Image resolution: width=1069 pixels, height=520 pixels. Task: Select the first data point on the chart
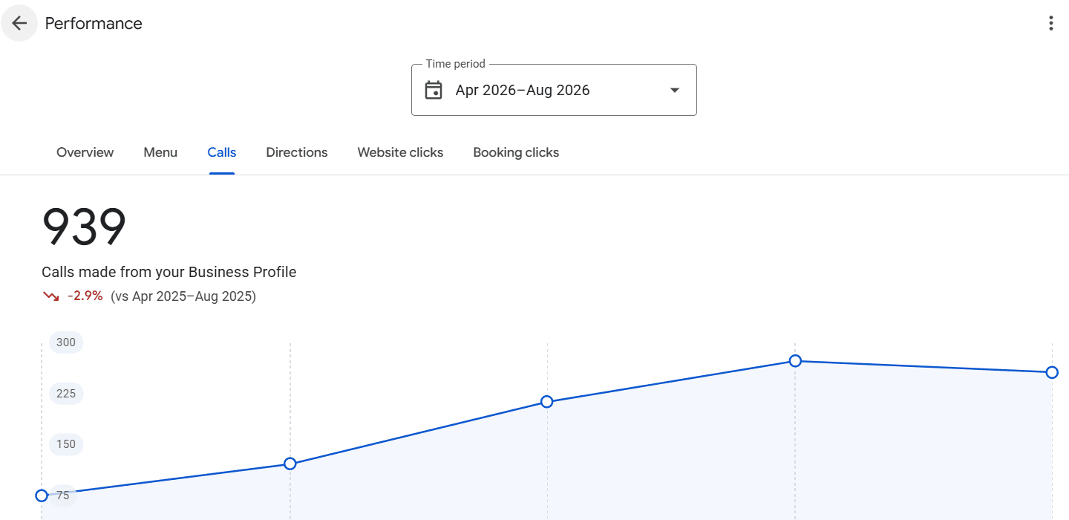pyautogui.click(x=42, y=495)
